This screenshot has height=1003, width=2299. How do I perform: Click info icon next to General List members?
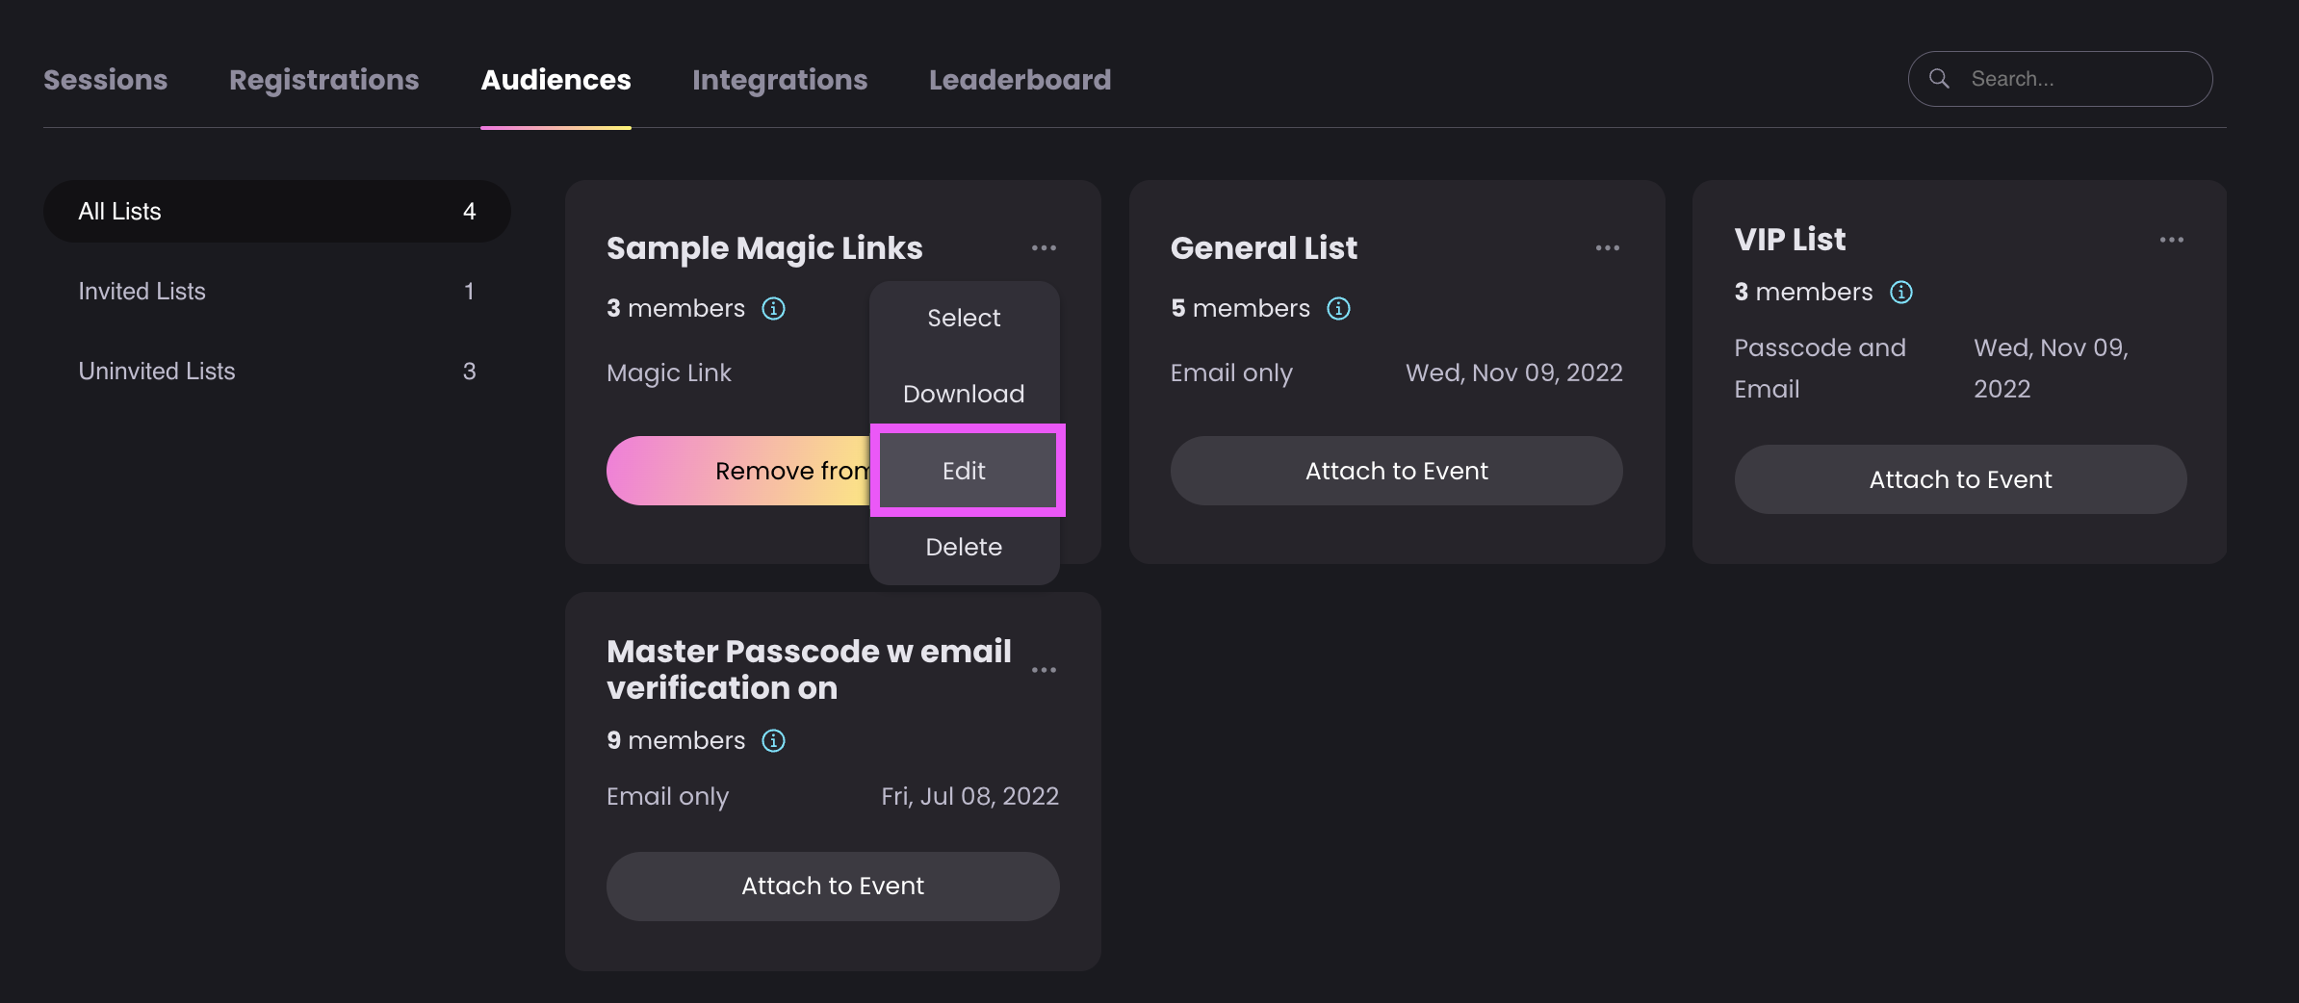(1338, 308)
